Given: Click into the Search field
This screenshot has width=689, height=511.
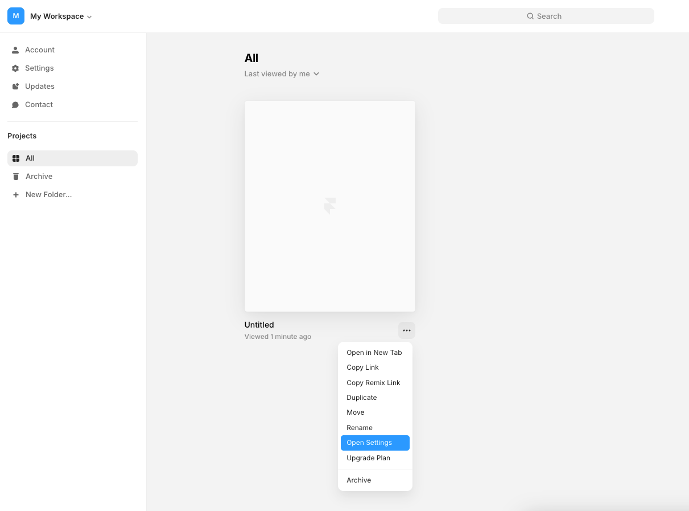Looking at the screenshot, I should [x=546, y=16].
